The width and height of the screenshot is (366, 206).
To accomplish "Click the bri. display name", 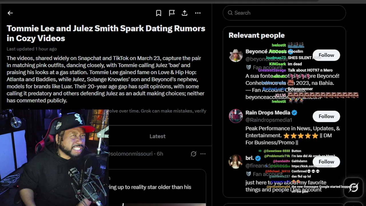I will [250, 158].
